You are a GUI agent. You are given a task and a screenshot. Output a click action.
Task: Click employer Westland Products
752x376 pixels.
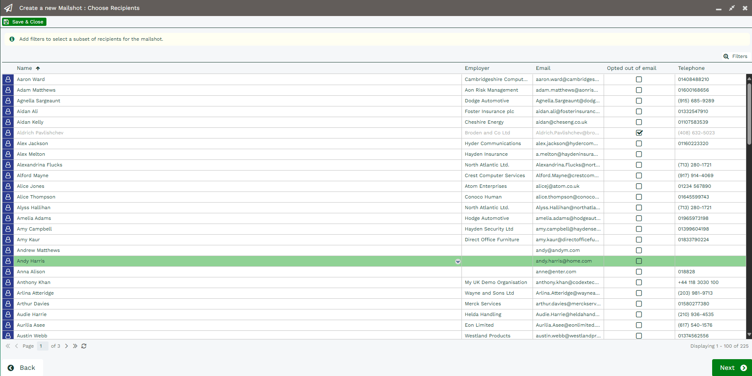pos(487,336)
